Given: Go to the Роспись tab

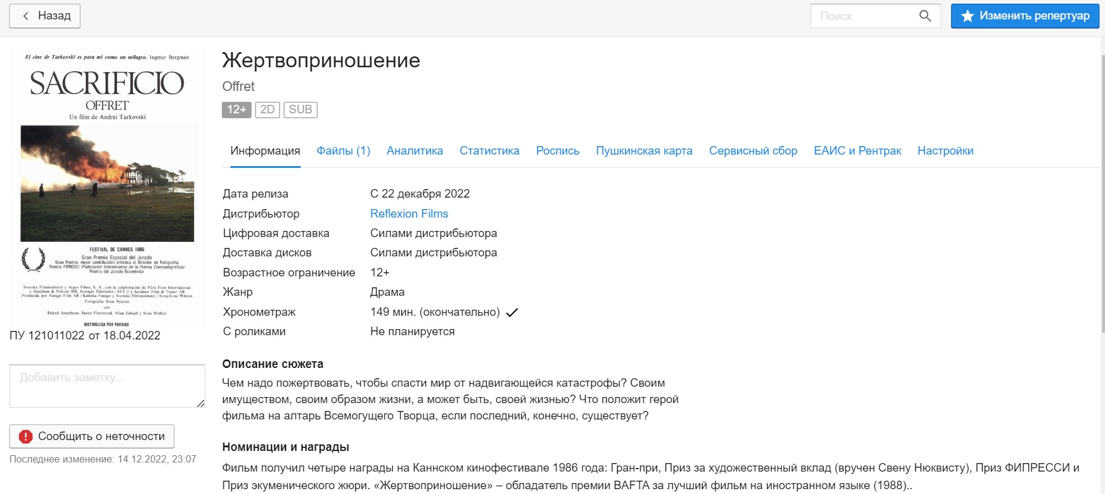Looking at the screenshot, I should click(x=558, y=151).
